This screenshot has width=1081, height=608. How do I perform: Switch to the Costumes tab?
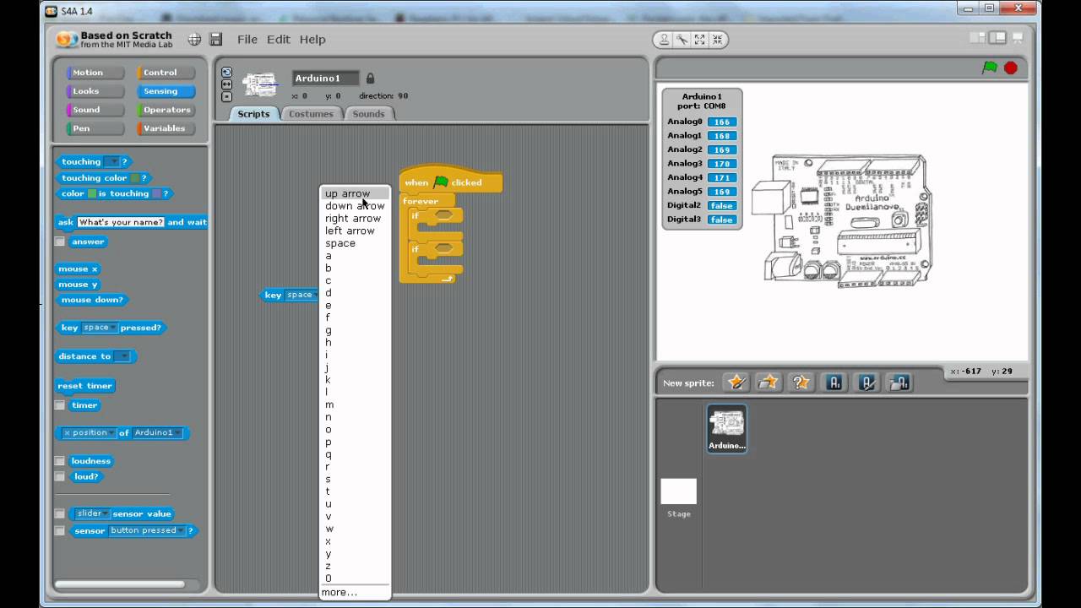[x=311, y=114]
